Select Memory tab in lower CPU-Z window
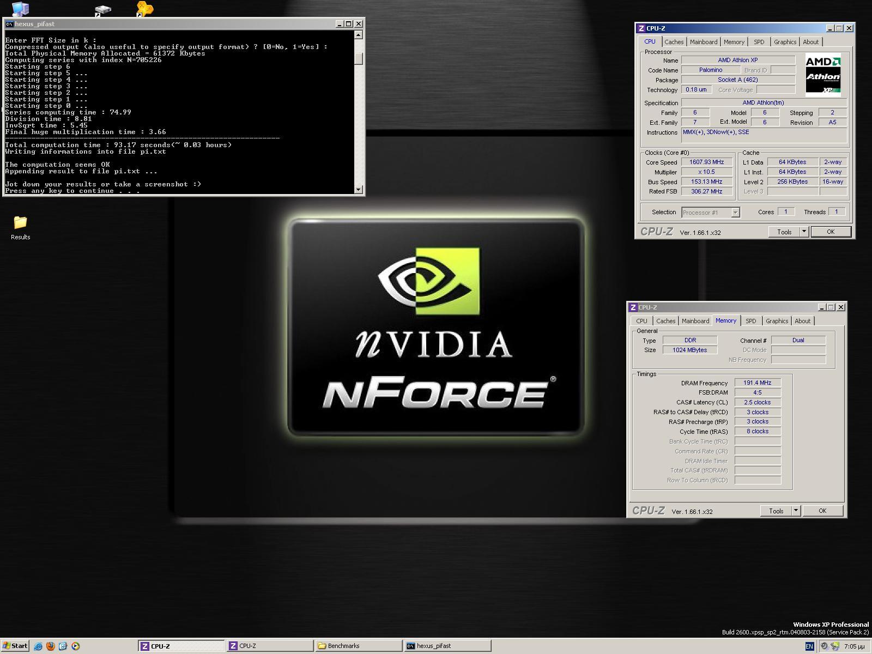This screenshot has height=654, width=872. pos(726,320)
